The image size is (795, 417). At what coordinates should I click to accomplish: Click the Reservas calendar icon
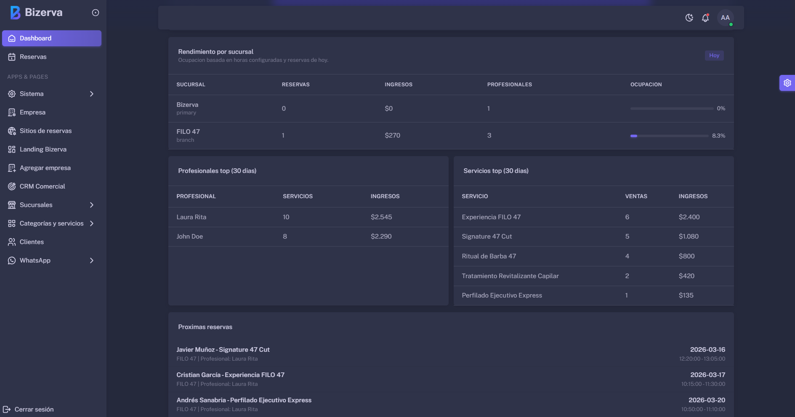coord(12,57)
